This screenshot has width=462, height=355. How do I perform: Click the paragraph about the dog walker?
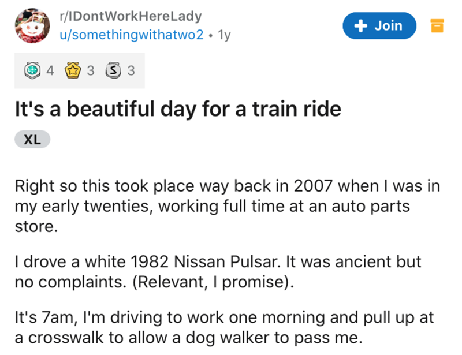pyautogui.click(x=224, y=327)
